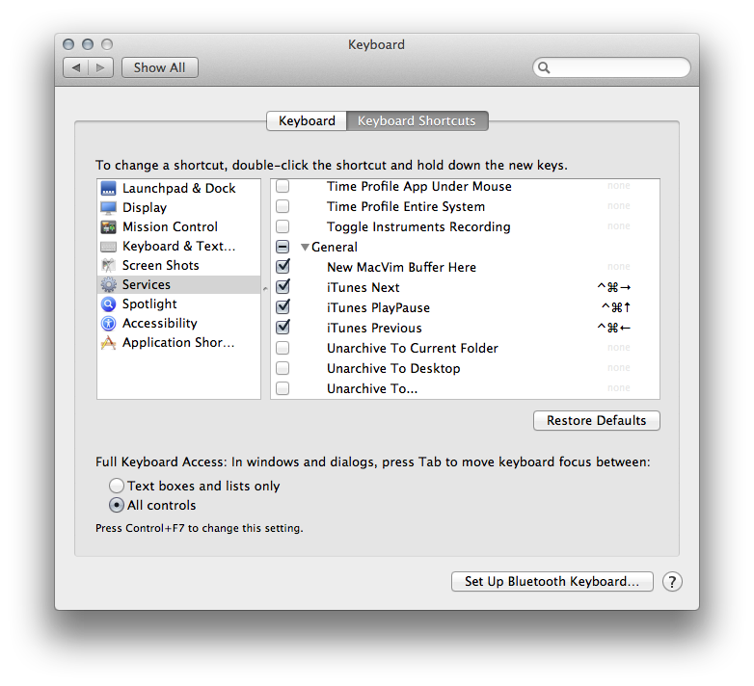Viewport: 754px width, 686px height.
Task: Select the Services category
Action: point(179,284)
